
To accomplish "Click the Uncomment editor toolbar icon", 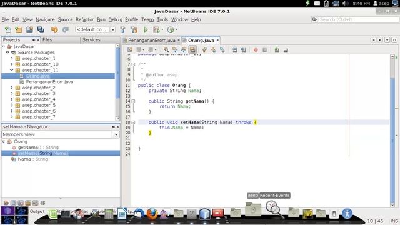I will point(286,50).
